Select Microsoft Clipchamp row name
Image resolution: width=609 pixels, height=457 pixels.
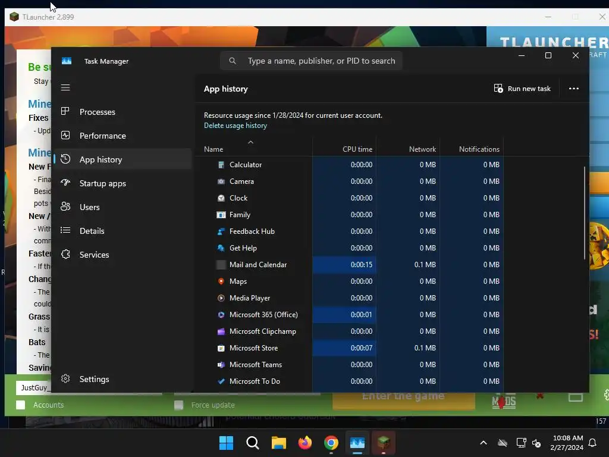click(x=262, y=331)
